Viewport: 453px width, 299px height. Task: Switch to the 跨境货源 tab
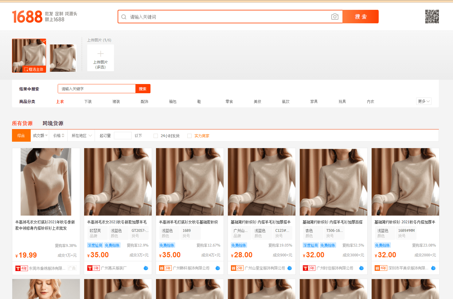pos(53,123)
